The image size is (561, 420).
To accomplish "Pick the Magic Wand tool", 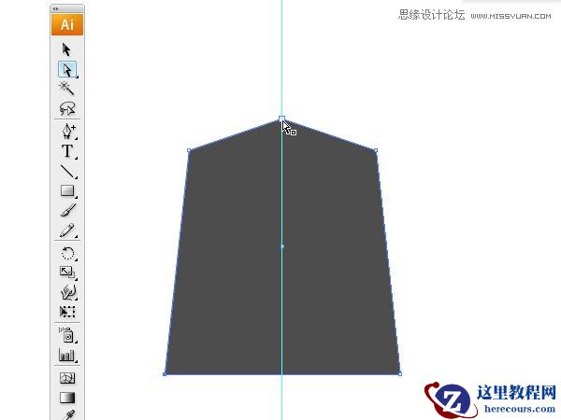I will [x=66, y=88].
